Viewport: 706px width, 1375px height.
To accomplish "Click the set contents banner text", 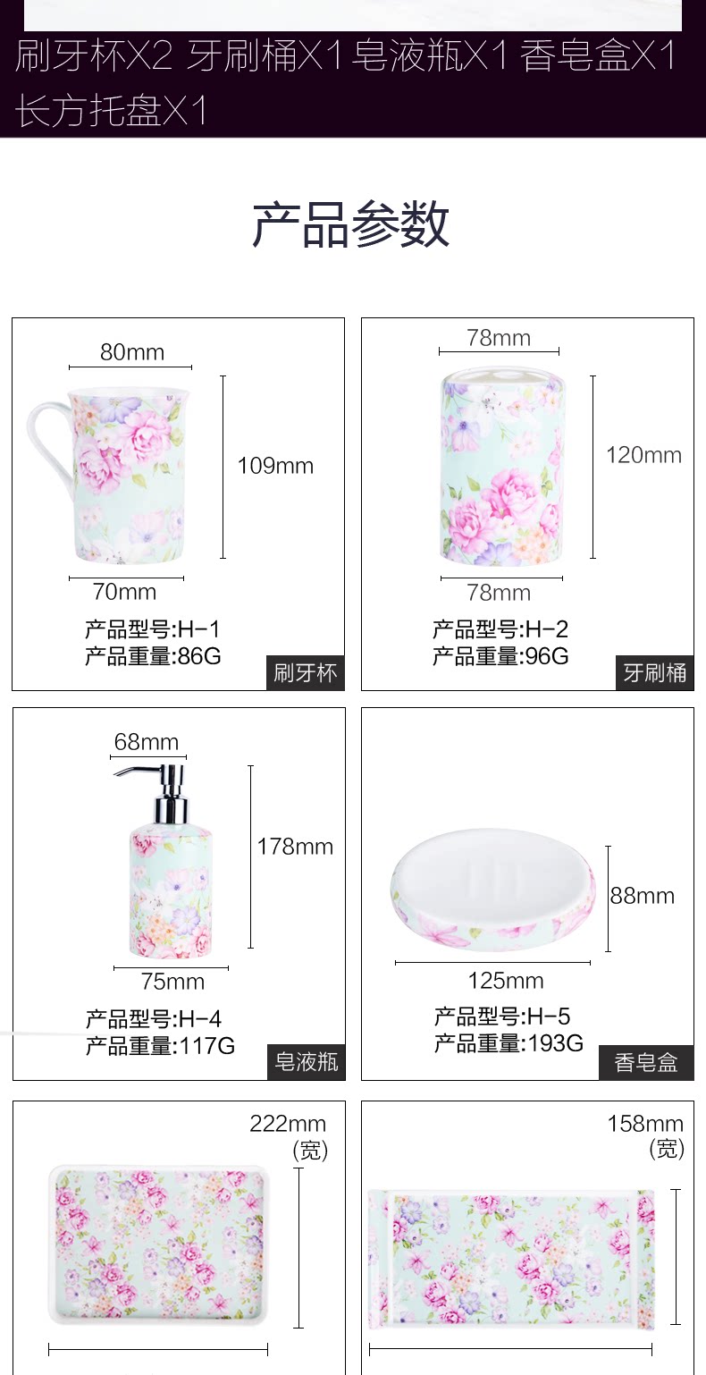I will (345, 84).
